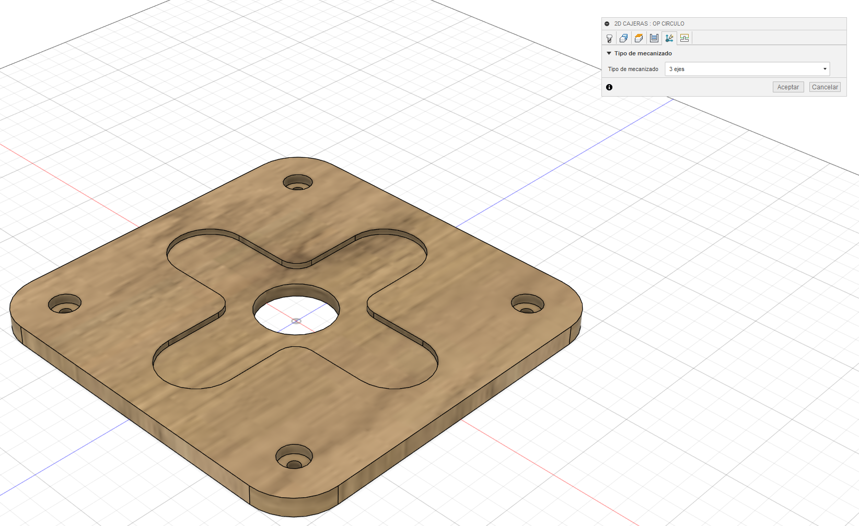
Task: Collapse the Tipo de mecanizado section
Action: click(x=609, y=53)
